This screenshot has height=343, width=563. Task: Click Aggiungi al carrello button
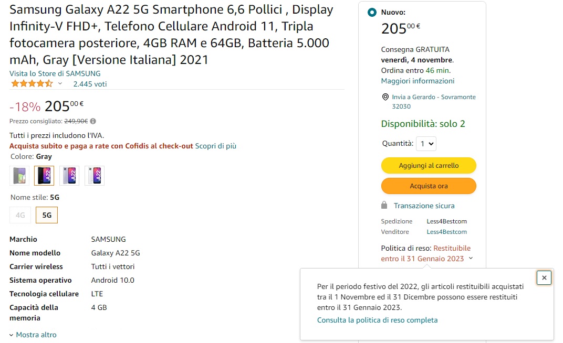pos(429,166)
